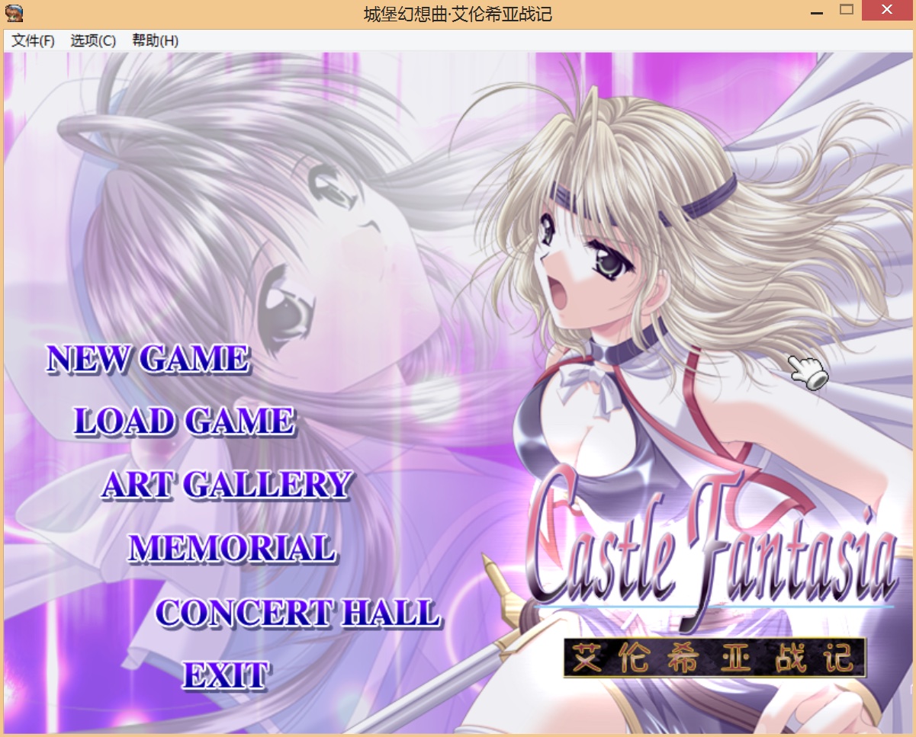Minimize the game window
This screenshot has height=737, width=916.
817,11
